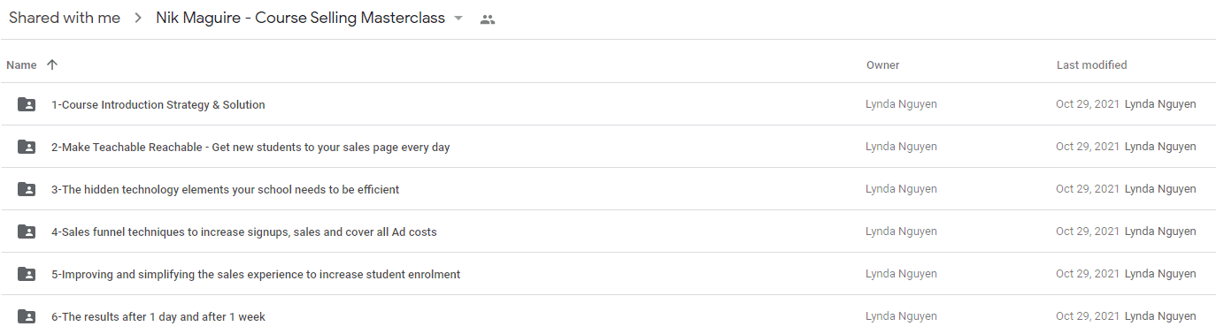Click the shared people icon in breadcrumb
The width and height of the screenshot is (1216, 334).
pyautogui.click(x=488, y=19)
